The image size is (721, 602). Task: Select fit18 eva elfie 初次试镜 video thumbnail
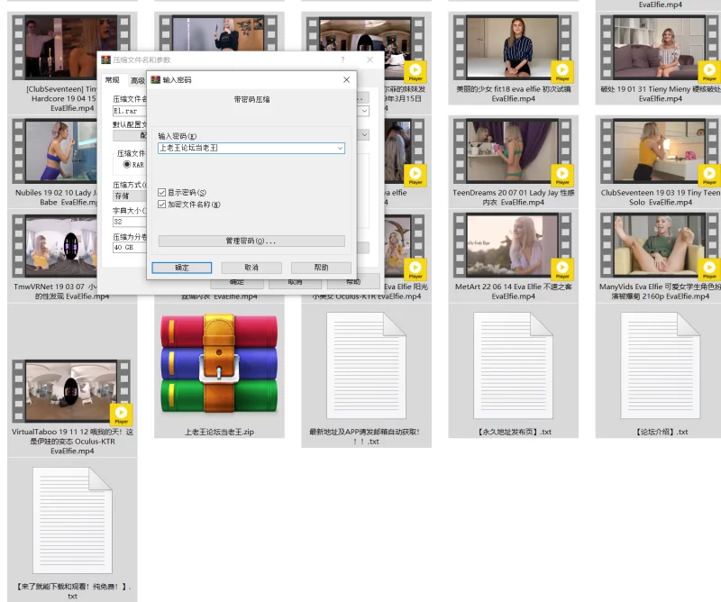click(513, 47)
